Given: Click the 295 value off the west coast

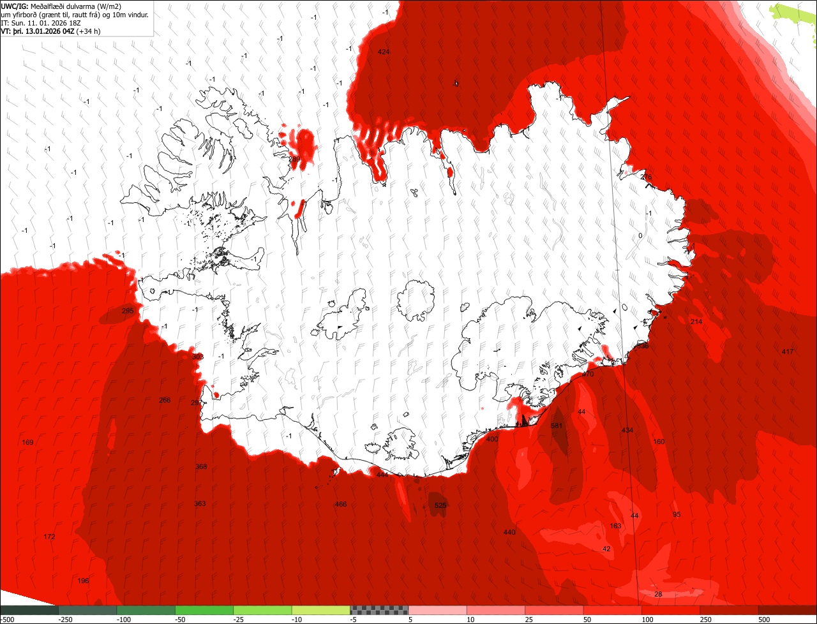Looking at the screenshot, I should 128,311.
